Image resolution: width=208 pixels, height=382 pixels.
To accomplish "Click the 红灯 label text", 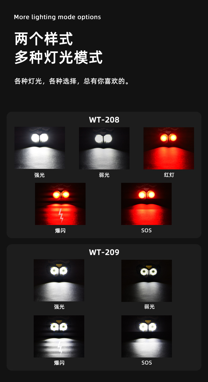I will (x=169, y=175).
